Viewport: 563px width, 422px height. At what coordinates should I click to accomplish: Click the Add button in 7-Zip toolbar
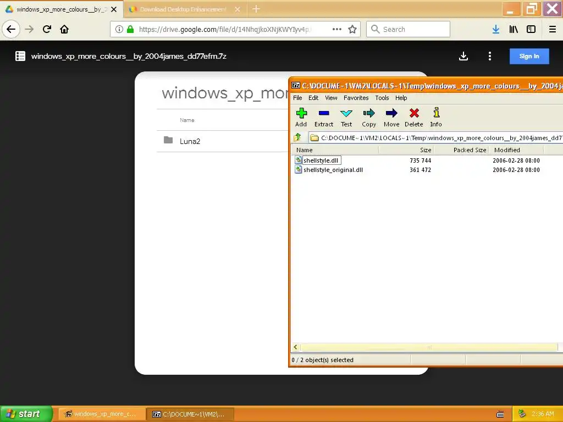tap(301, 118)
